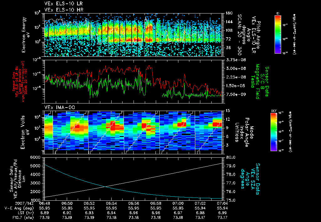Screen dimensions: 321x222
Task: Click pitch angle tick value 72
Action: click(x=228, y=39)
